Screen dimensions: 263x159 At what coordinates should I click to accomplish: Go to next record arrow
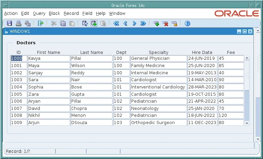(x=134, y=23)
